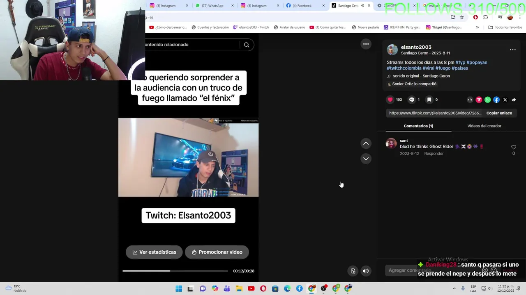
Task: Show hidden system tray icons
Action: (x=454, y=289)
